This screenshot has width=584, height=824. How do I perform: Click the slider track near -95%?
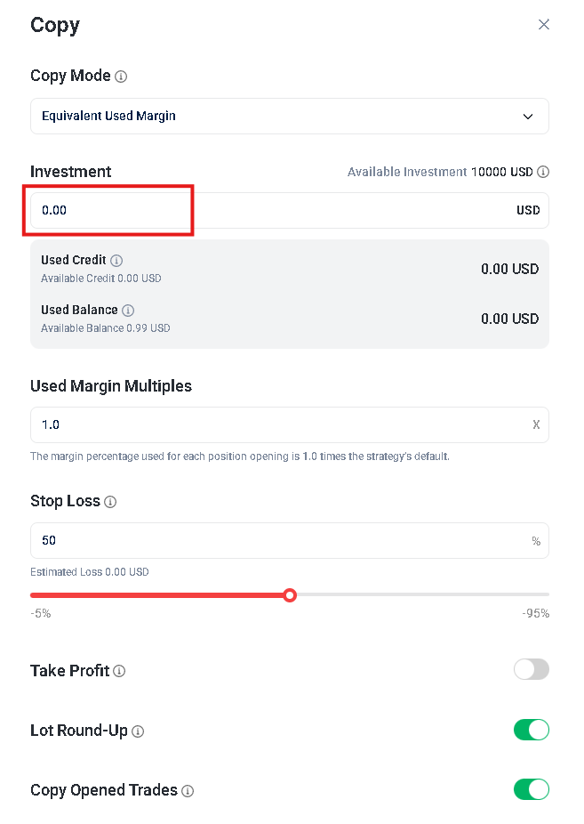click(533, 594)
